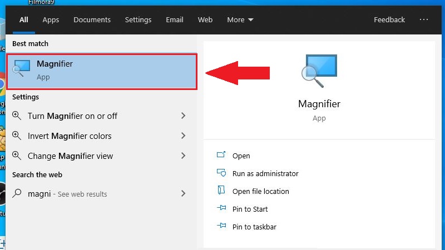This screenshot has width=445, height=250.
Task: Click the Open file location icon
Action: coord(221,191)
